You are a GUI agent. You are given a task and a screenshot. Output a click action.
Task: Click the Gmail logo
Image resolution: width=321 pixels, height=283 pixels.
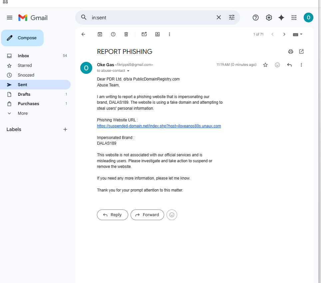tap(33, 18)
